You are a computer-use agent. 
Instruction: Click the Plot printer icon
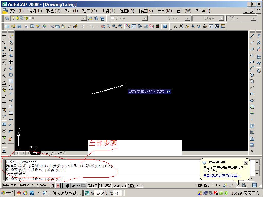pyautogui.click(x=26, y=26)
